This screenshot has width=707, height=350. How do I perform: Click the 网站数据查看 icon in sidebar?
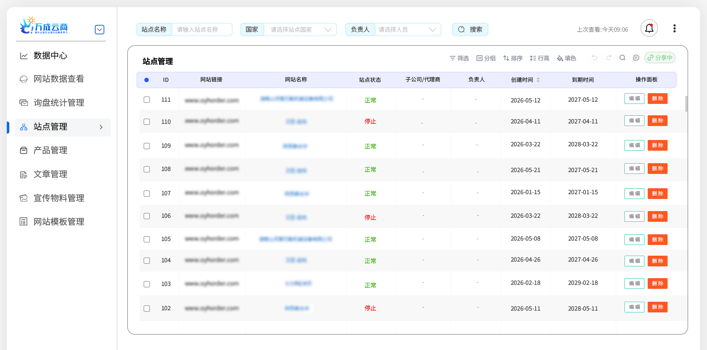click(24, 79)
